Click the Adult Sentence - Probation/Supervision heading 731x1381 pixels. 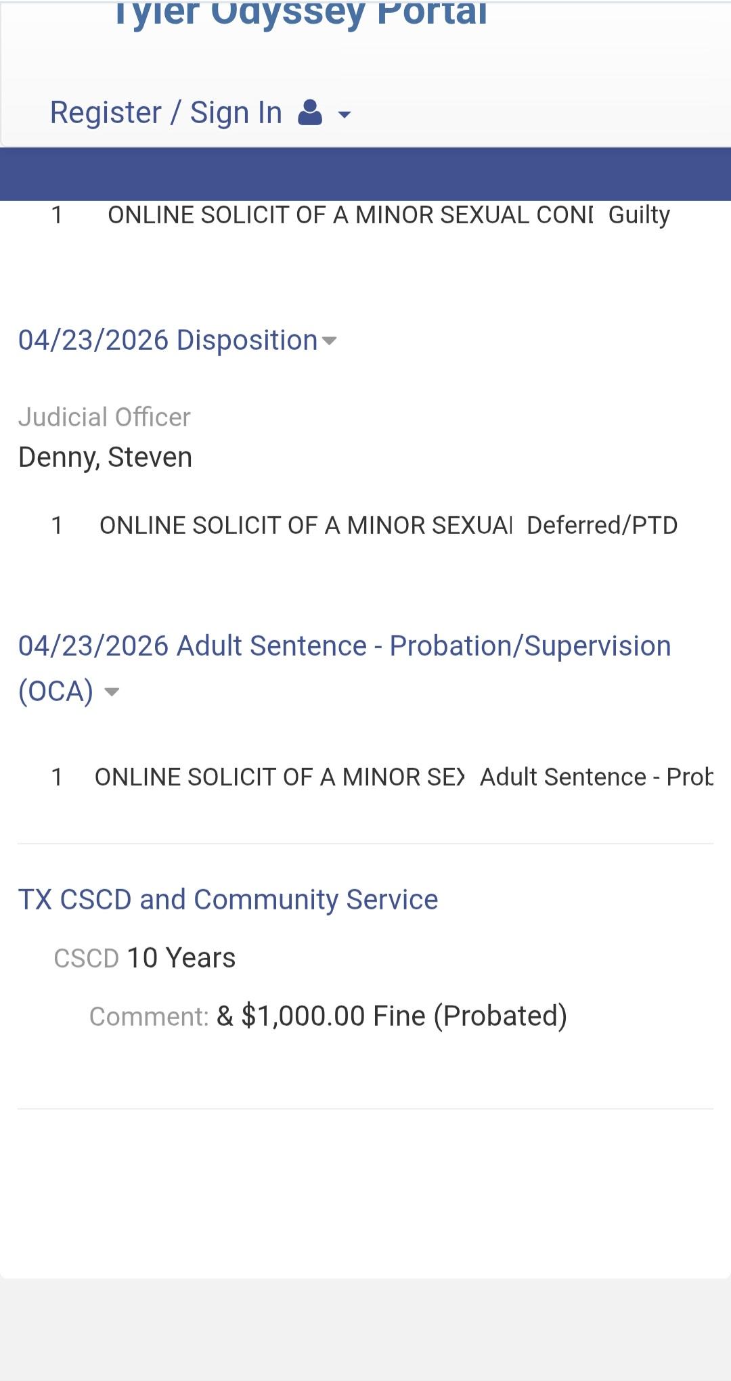(345, 646)
